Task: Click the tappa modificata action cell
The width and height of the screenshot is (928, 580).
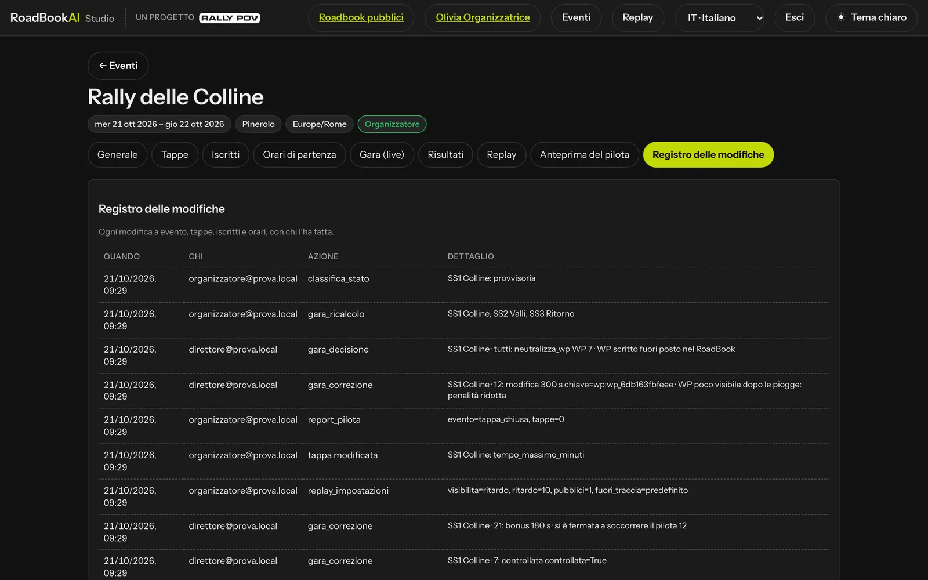Action: click(x=343, y=455)
